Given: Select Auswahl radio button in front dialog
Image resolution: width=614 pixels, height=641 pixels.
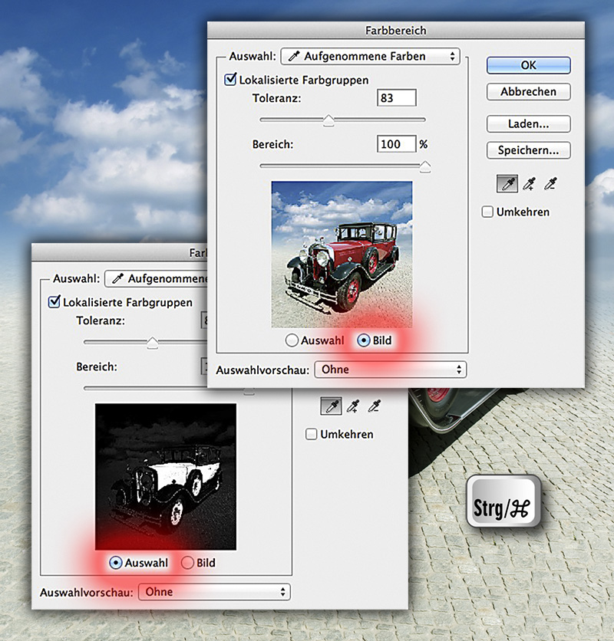Looking at the screenshot, I should 292,340.
